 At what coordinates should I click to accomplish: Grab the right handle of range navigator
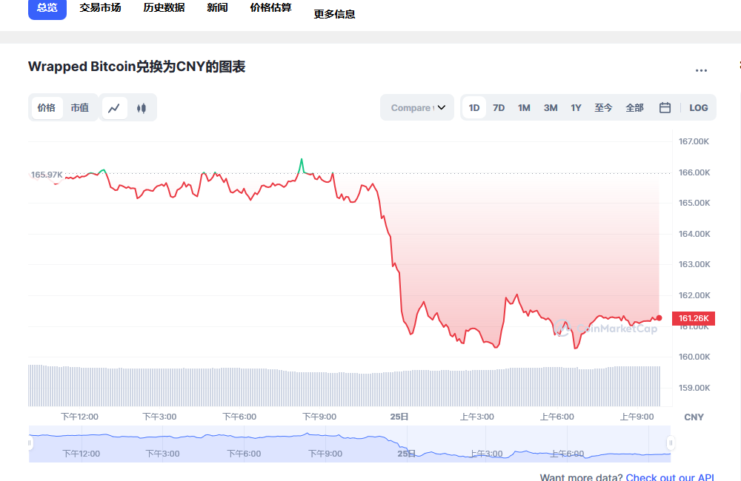671,443
